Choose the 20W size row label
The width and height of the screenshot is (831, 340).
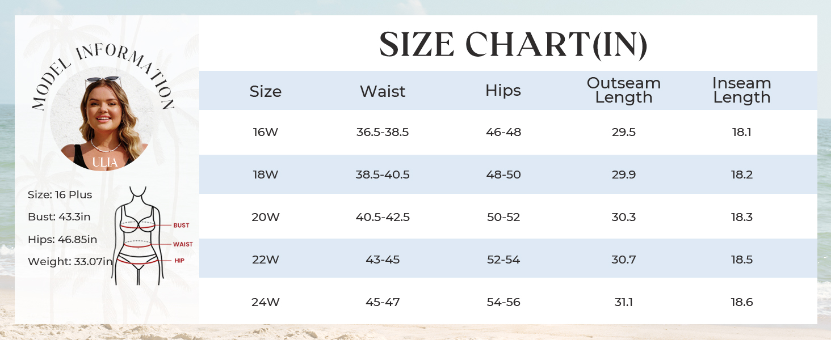pos(266,217)
